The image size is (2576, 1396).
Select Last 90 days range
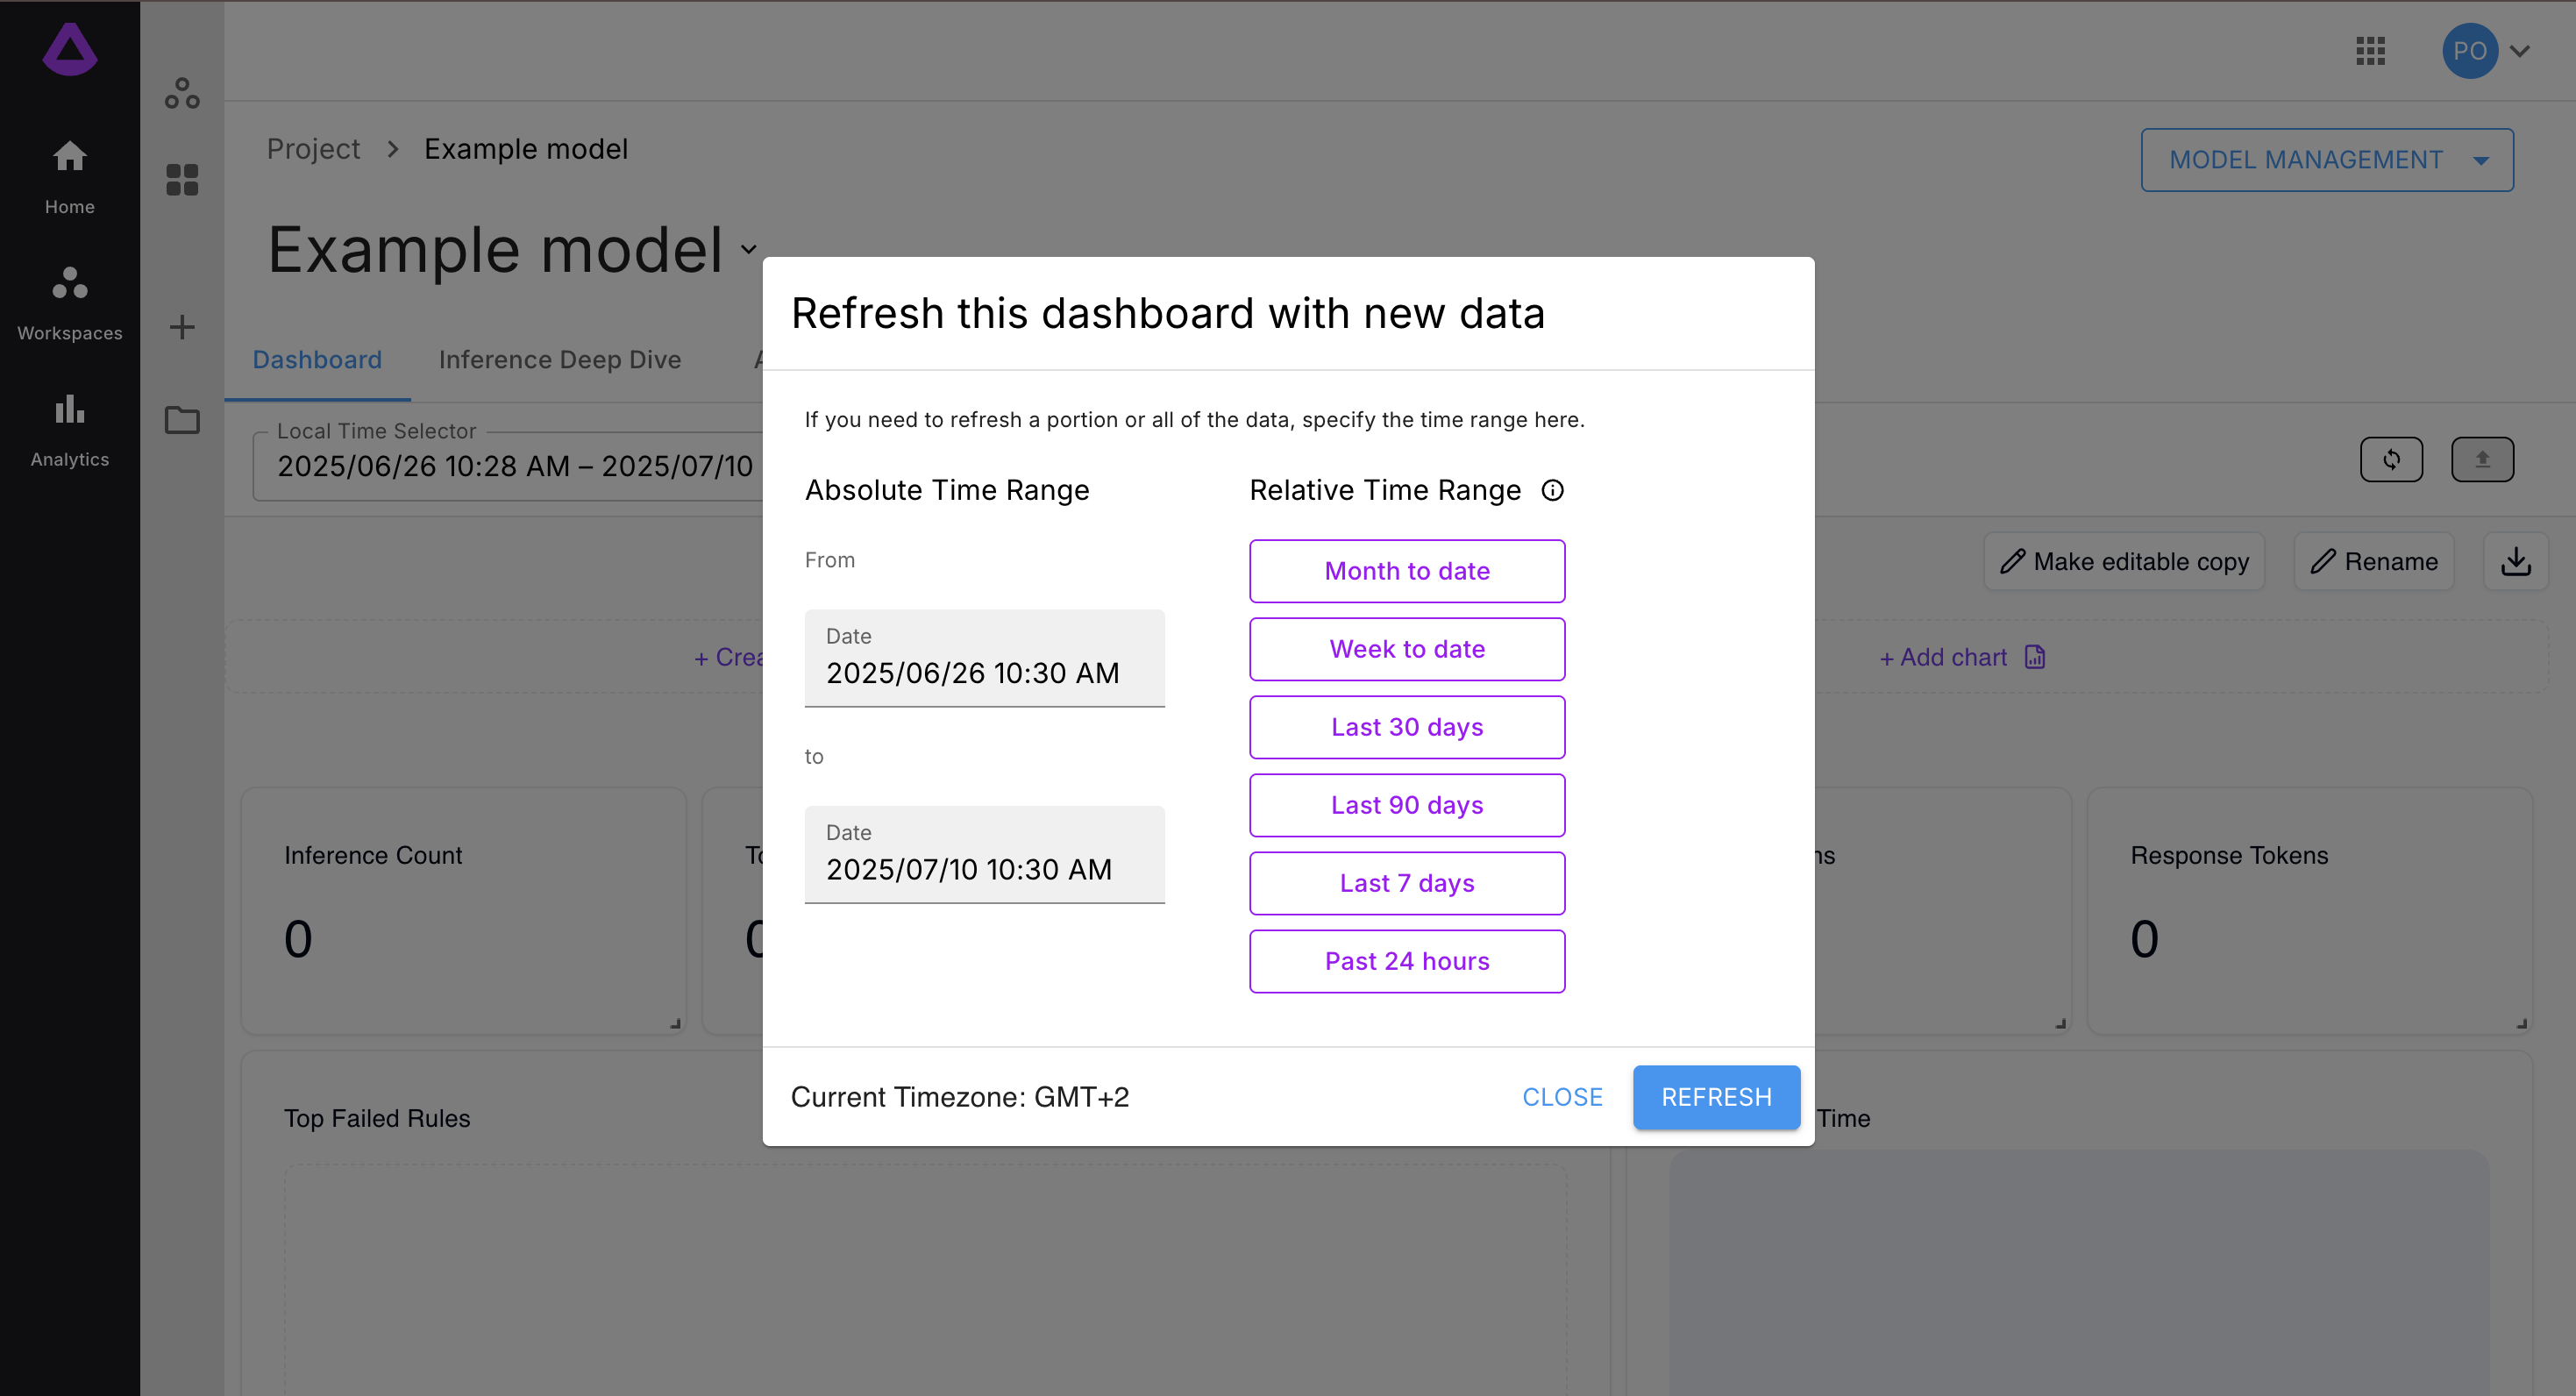[x=1407, y=805]
